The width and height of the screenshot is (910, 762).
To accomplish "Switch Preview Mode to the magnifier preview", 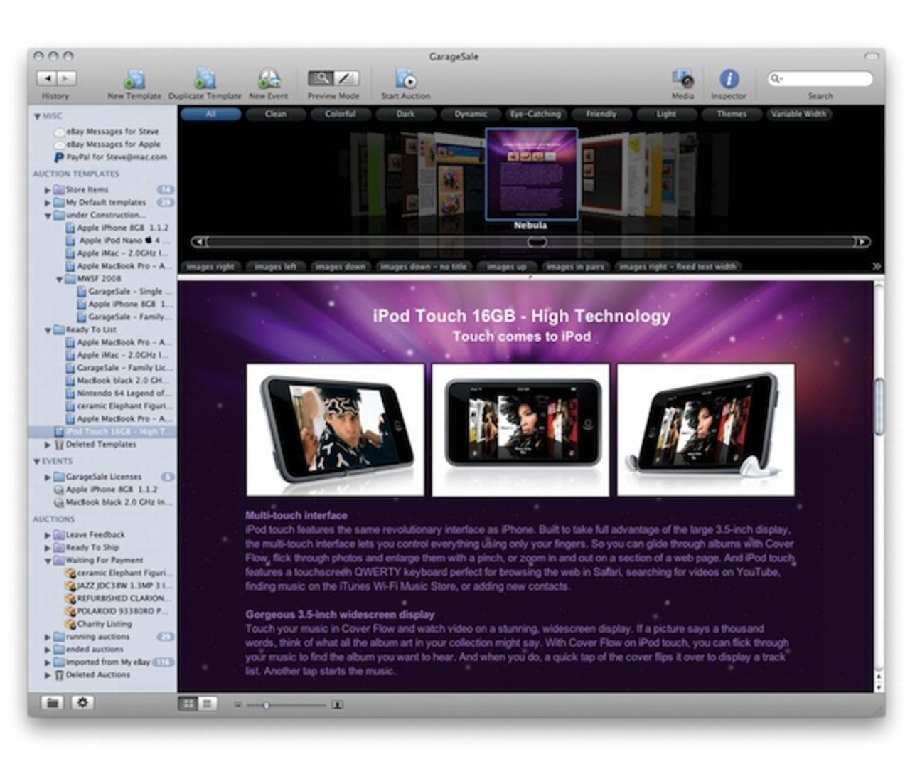I will (321, 78).
